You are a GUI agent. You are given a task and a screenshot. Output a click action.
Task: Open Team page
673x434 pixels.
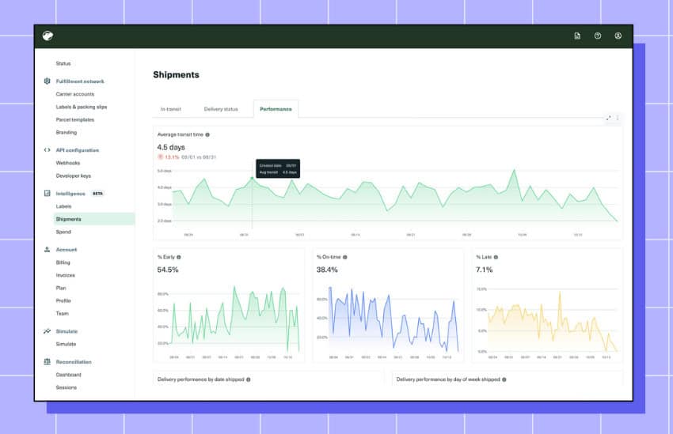click(63, 314)
